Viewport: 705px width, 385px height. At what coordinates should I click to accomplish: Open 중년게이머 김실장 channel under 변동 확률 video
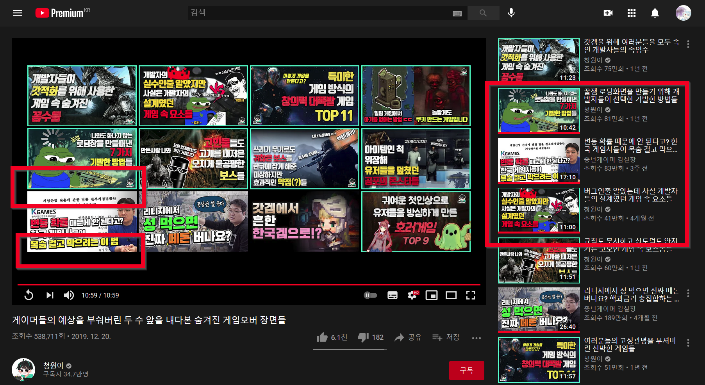(x=610, y=160)
